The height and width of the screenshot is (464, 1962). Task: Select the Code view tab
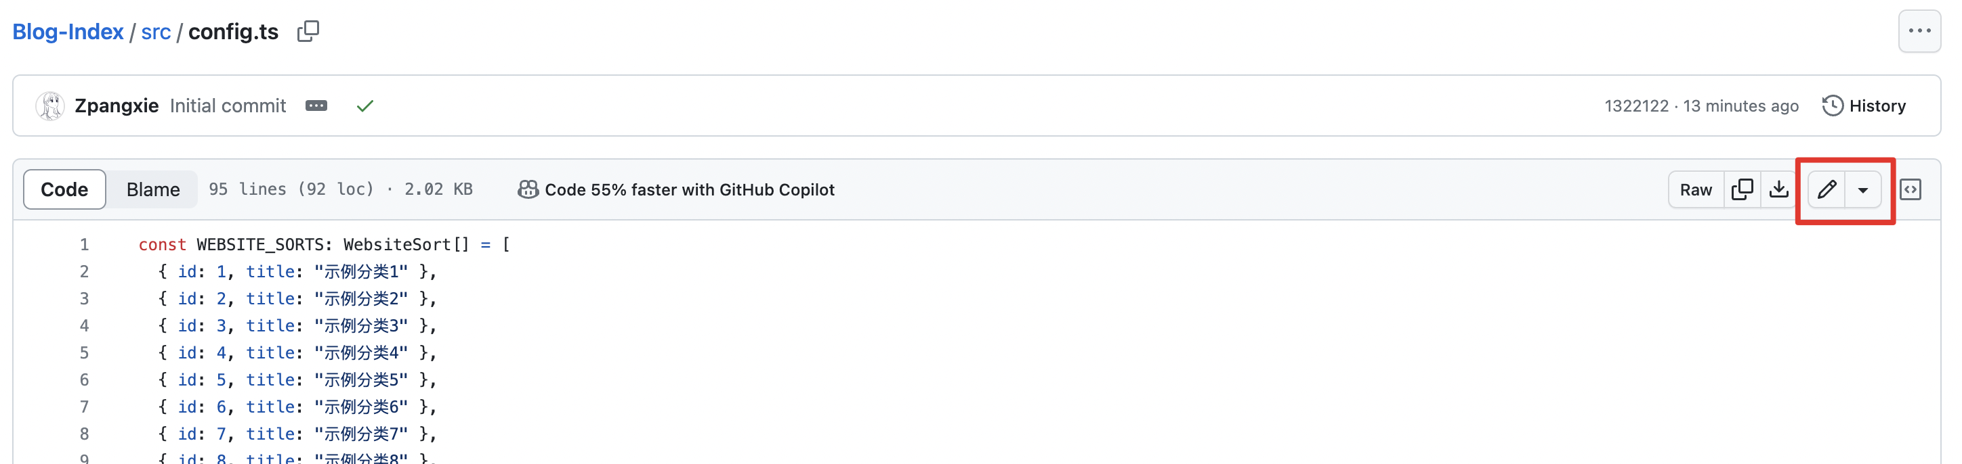click(65, 189)
